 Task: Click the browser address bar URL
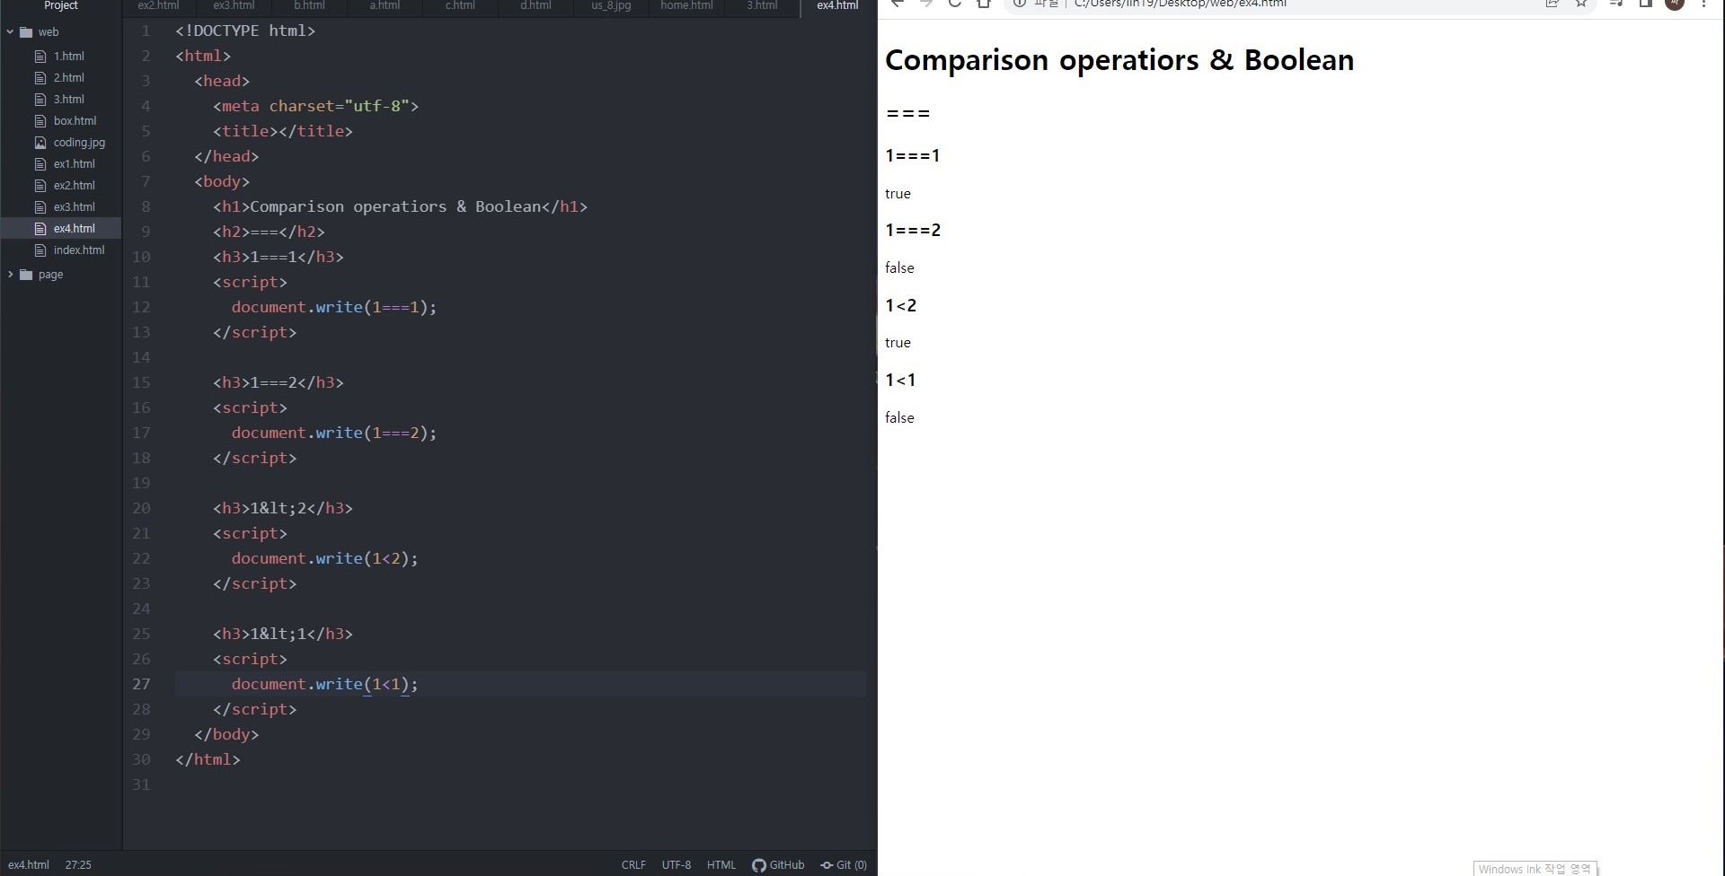pos(1181,4)
